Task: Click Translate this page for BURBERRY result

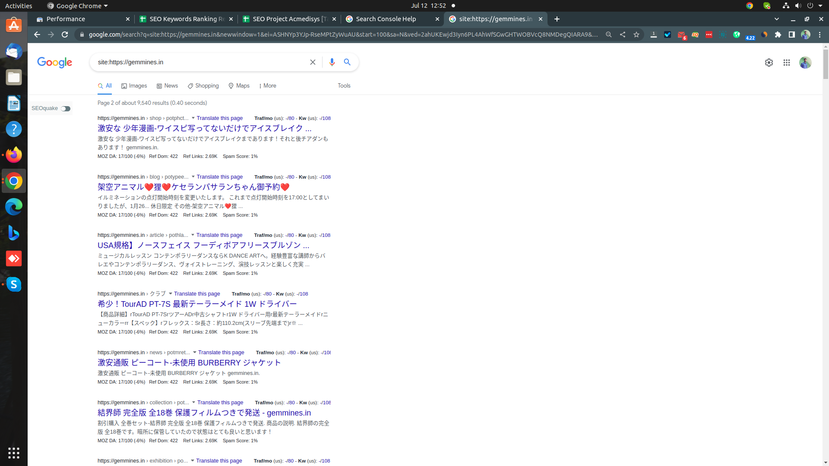Action: click(221, 352)
